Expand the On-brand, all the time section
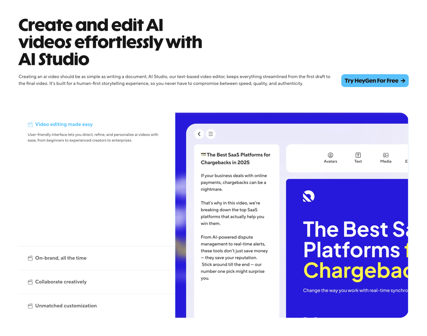 (96, 258)
